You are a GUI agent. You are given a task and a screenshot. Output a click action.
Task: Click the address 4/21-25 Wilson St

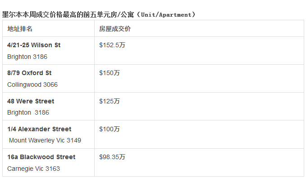[x=34, y=45]
